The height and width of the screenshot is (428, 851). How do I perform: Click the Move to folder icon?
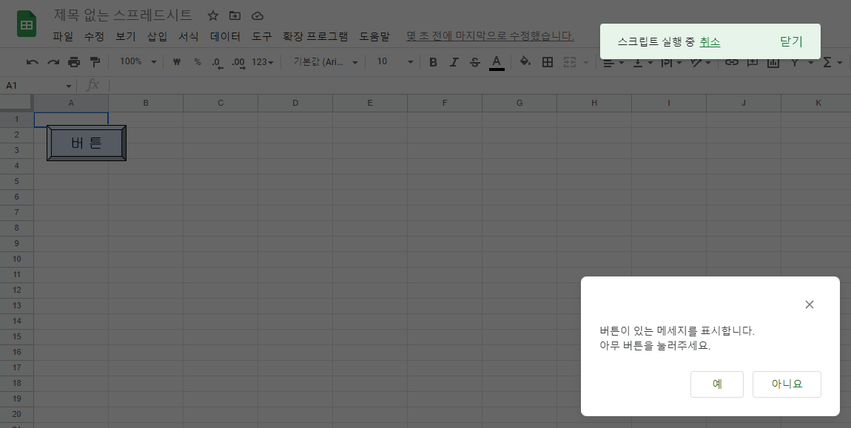[x=235, y=16]
